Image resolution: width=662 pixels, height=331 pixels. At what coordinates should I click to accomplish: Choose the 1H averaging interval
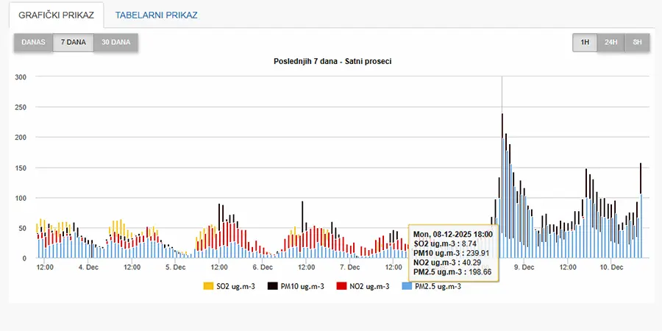point(585,42)
